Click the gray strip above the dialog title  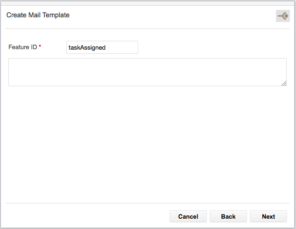(148, 3)
